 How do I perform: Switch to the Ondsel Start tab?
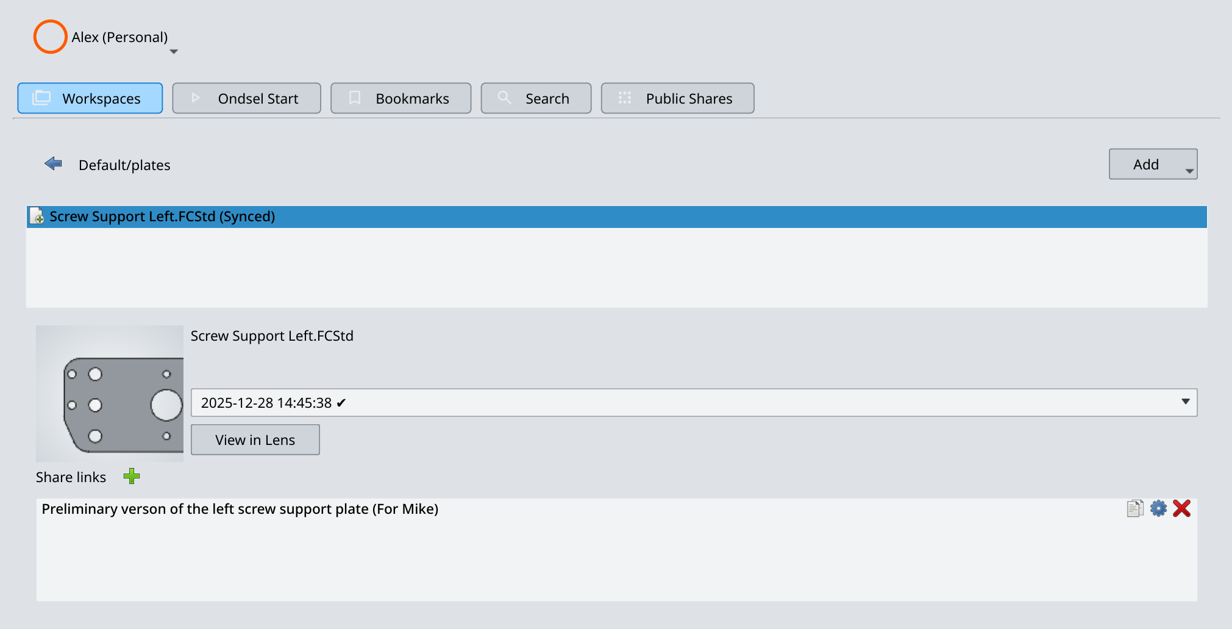click(x=246, y=98)
